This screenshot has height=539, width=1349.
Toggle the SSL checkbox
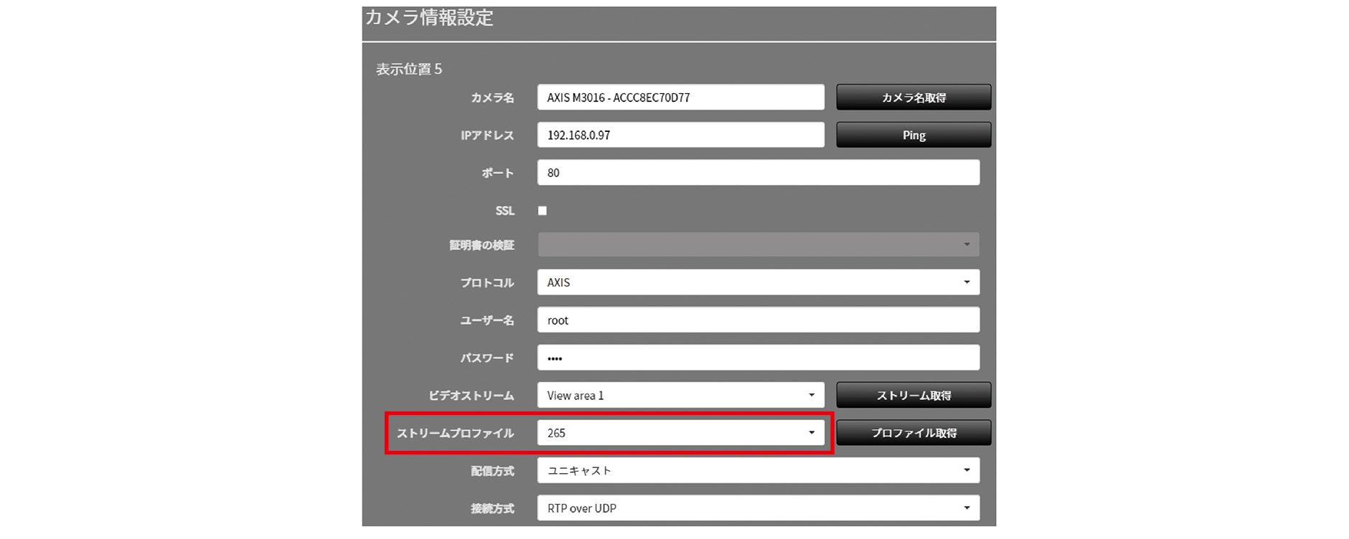pos(542,211)
